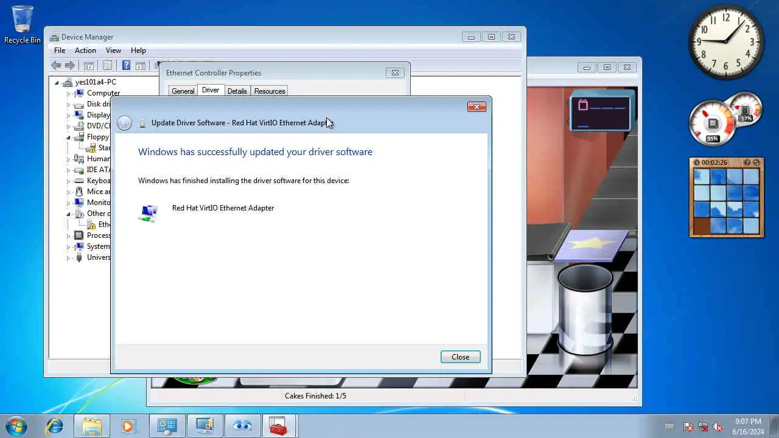The image size is (779, 438).
Task: Click the picture puzzle gadget timer icon
Action: 697,163
